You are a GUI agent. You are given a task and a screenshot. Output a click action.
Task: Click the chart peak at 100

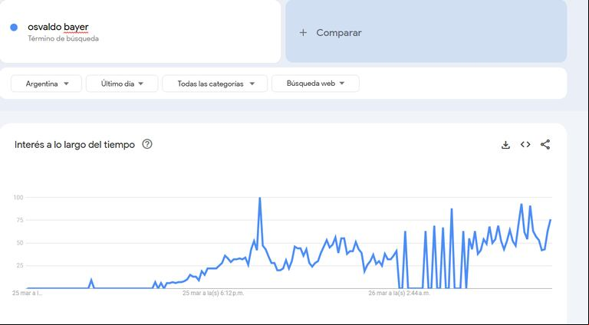(259, 198)
